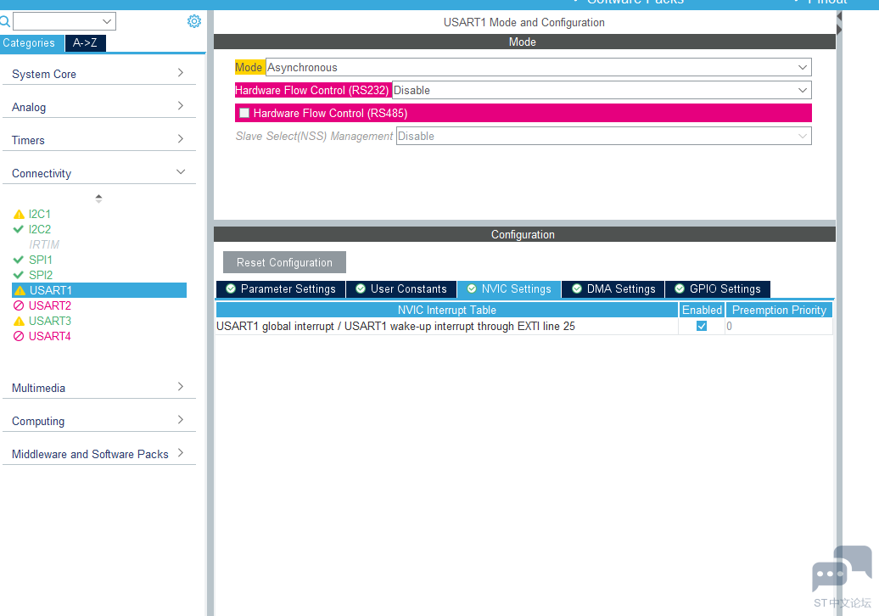Select USART4 in the peripheral list

click(50, 336)
